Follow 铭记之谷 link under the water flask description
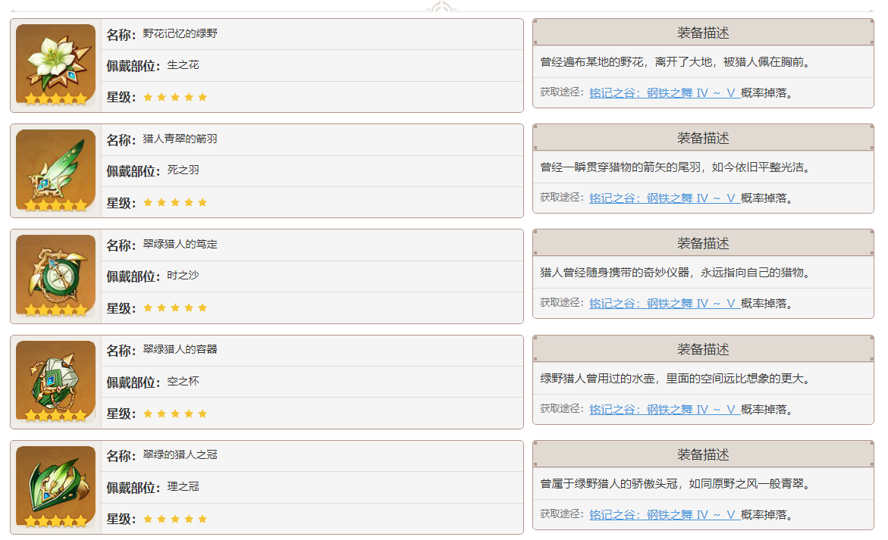Image resolution: width=888 pixels, height=540 pixels. coord(664,409)
